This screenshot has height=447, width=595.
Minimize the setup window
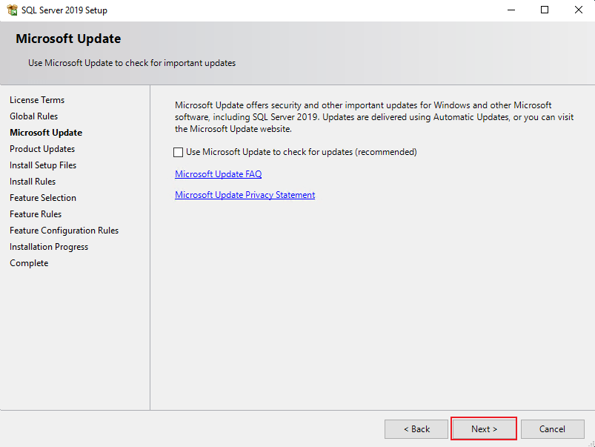tap(511, 10)
